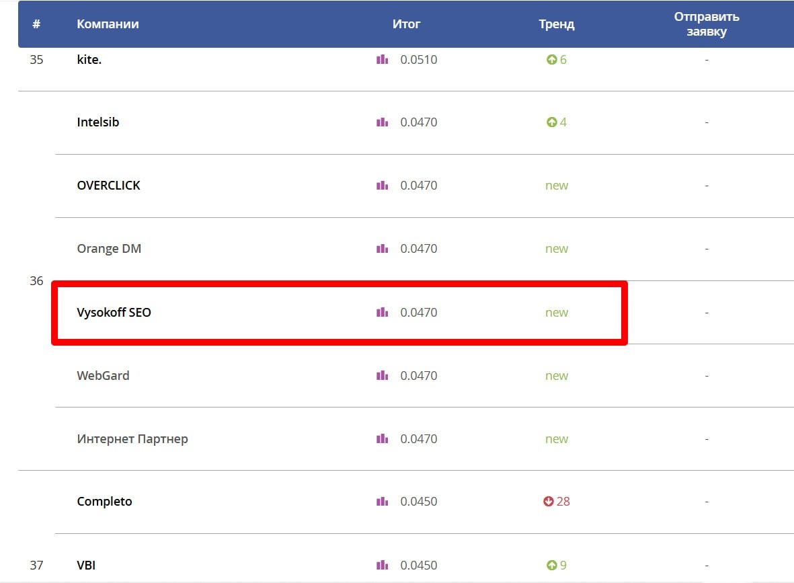Open the Completo company link

tap(104, 502)
